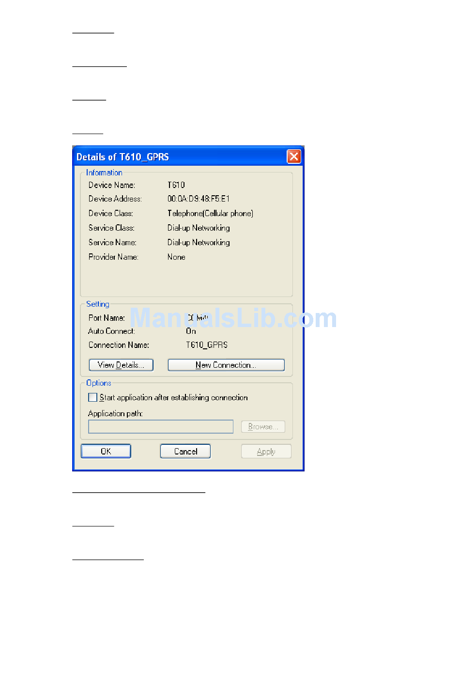
Task: Focus the Application path field
Action: [161, 426]
